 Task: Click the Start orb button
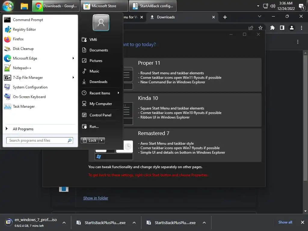8,6
